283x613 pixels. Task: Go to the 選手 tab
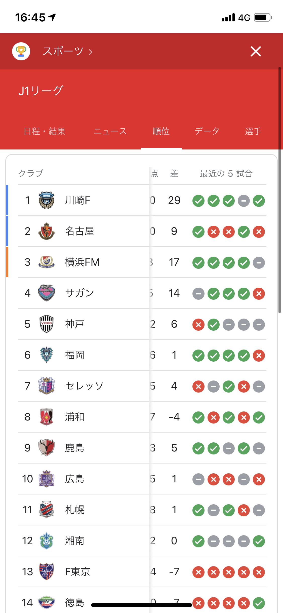pos(253,131)
